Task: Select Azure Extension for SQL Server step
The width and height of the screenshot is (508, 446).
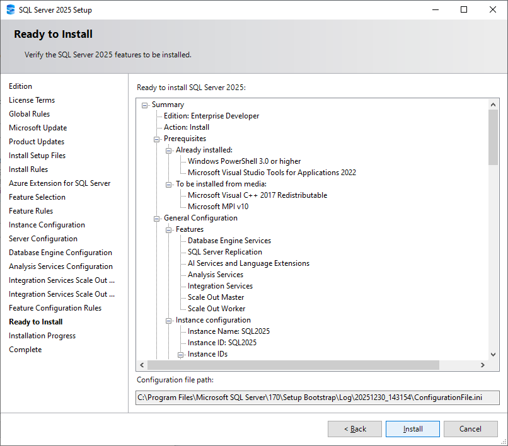Action: pyautogui.click(x=60, y=183)
